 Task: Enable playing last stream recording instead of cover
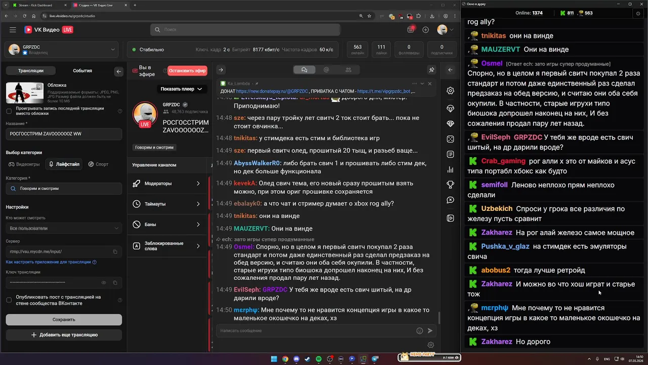pos(9,111)
